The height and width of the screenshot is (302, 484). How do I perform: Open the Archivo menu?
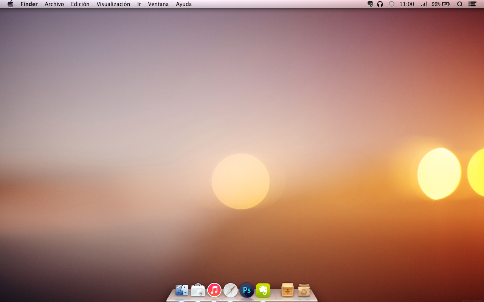tap(54, 4)
